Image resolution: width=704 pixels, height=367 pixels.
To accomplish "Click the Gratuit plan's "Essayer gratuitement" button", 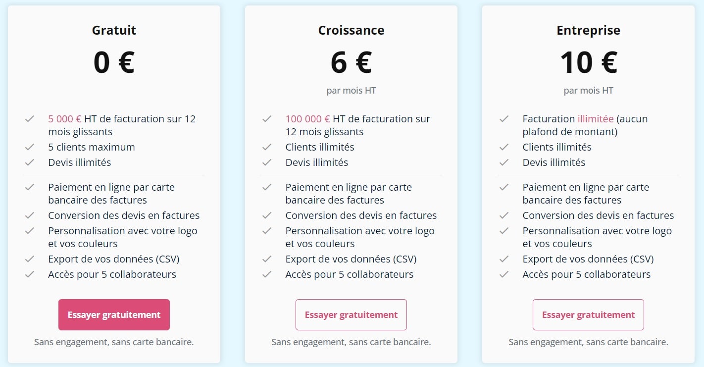I will click(114, 315).
